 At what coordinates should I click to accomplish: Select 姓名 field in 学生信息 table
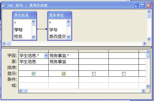pyautogui.click(x=18, y=36)
